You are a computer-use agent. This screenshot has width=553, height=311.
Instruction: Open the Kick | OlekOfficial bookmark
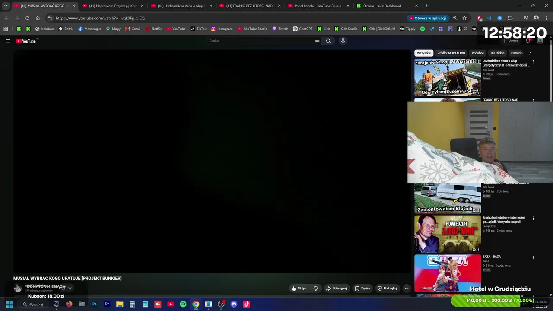pos(379,29)
